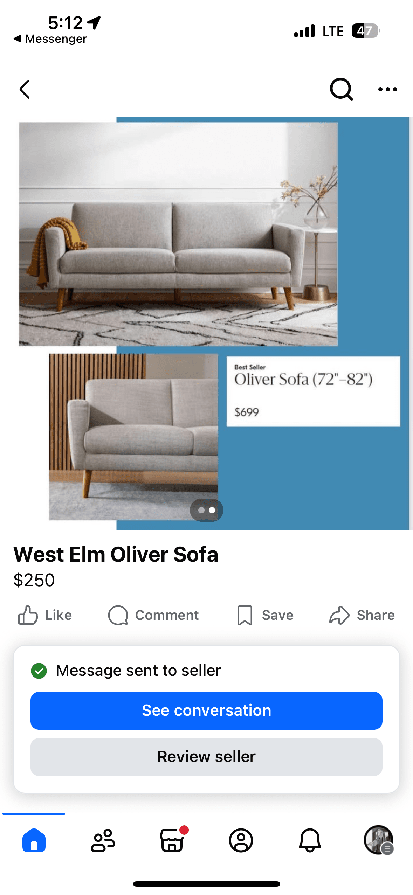Open the Profile tab icon

(241, 840)
